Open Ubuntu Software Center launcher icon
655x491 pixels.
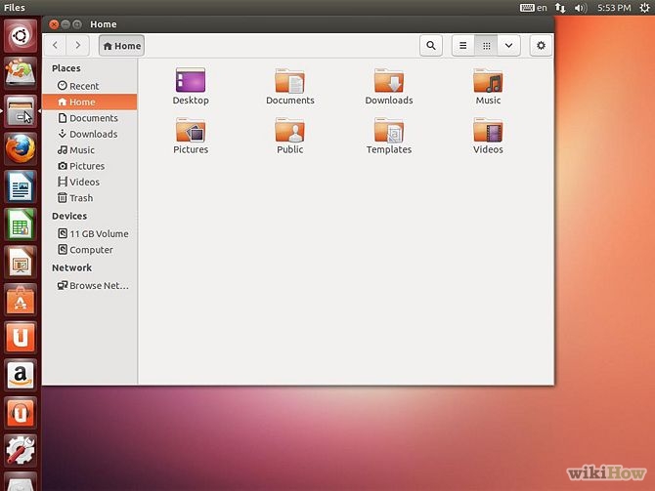click(21, 300)
